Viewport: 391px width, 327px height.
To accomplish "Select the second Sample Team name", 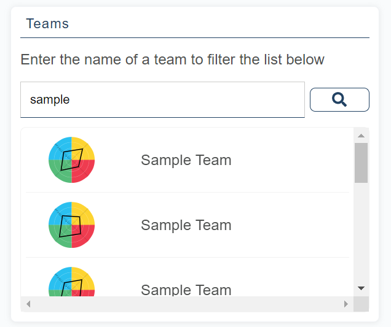I will (x=186, y=225).
